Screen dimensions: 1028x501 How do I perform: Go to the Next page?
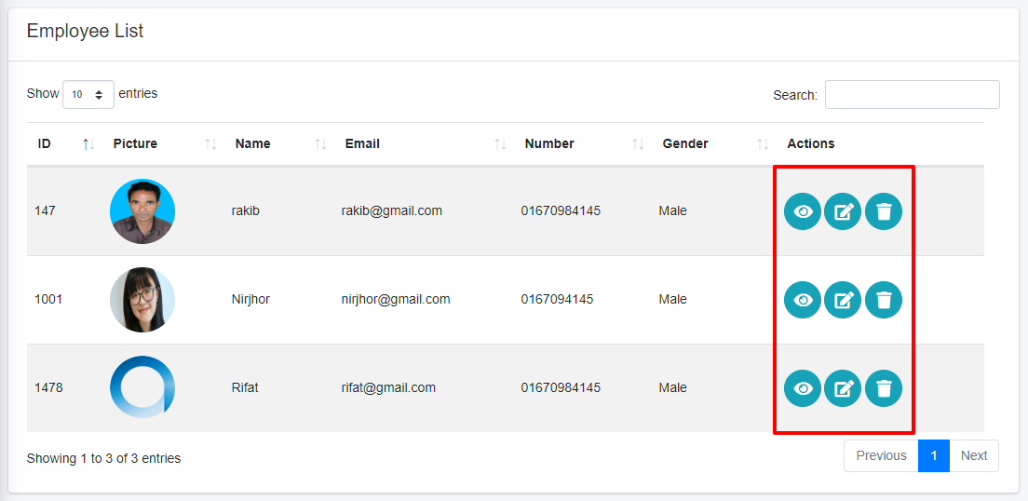(x=974, y=455)
